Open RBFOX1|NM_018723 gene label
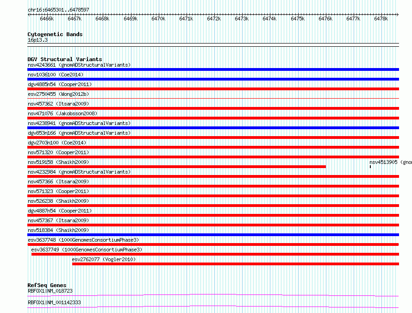This screenshot has width=412, height=313. pyautogui.click(x=50, y=291)
